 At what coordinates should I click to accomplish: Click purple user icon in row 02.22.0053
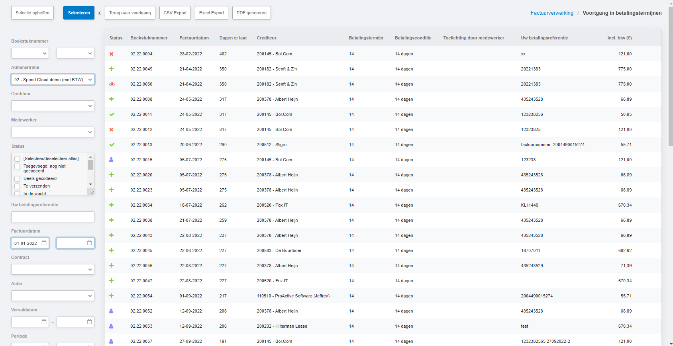[111, 326]
